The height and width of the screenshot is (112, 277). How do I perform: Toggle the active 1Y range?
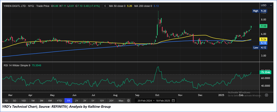pyautogui.click(x=68, y=100)
